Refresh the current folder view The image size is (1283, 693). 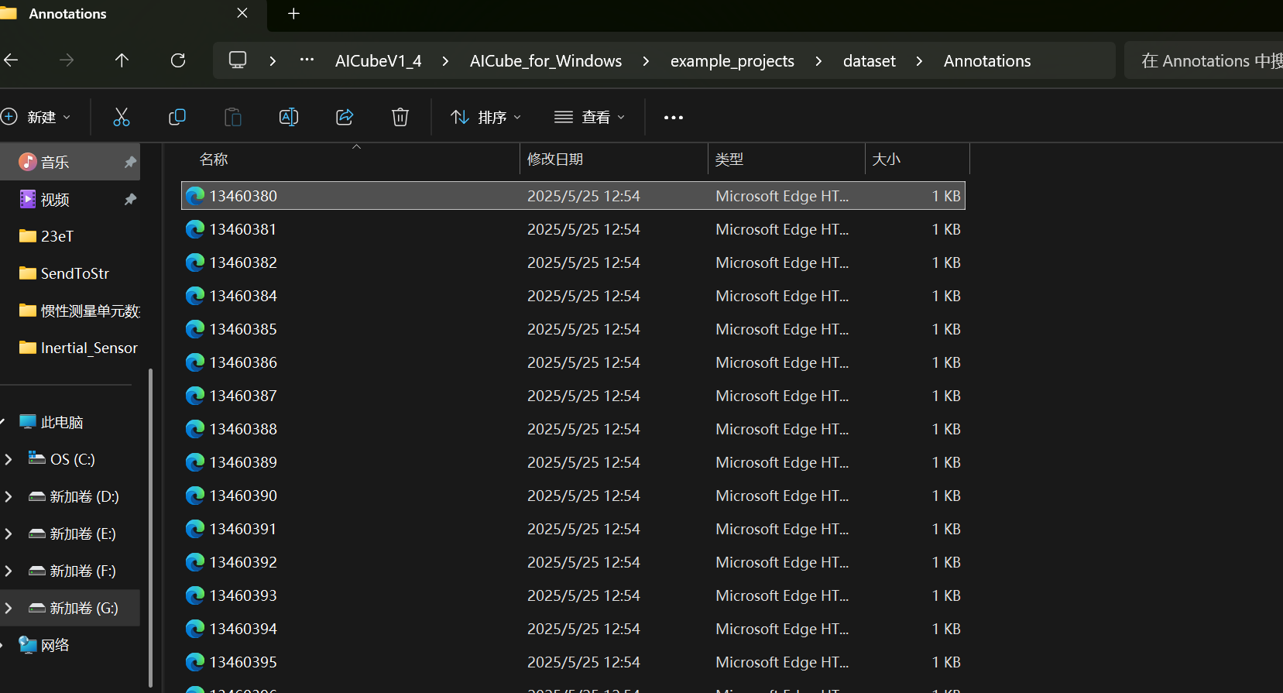tap(178, 60)
